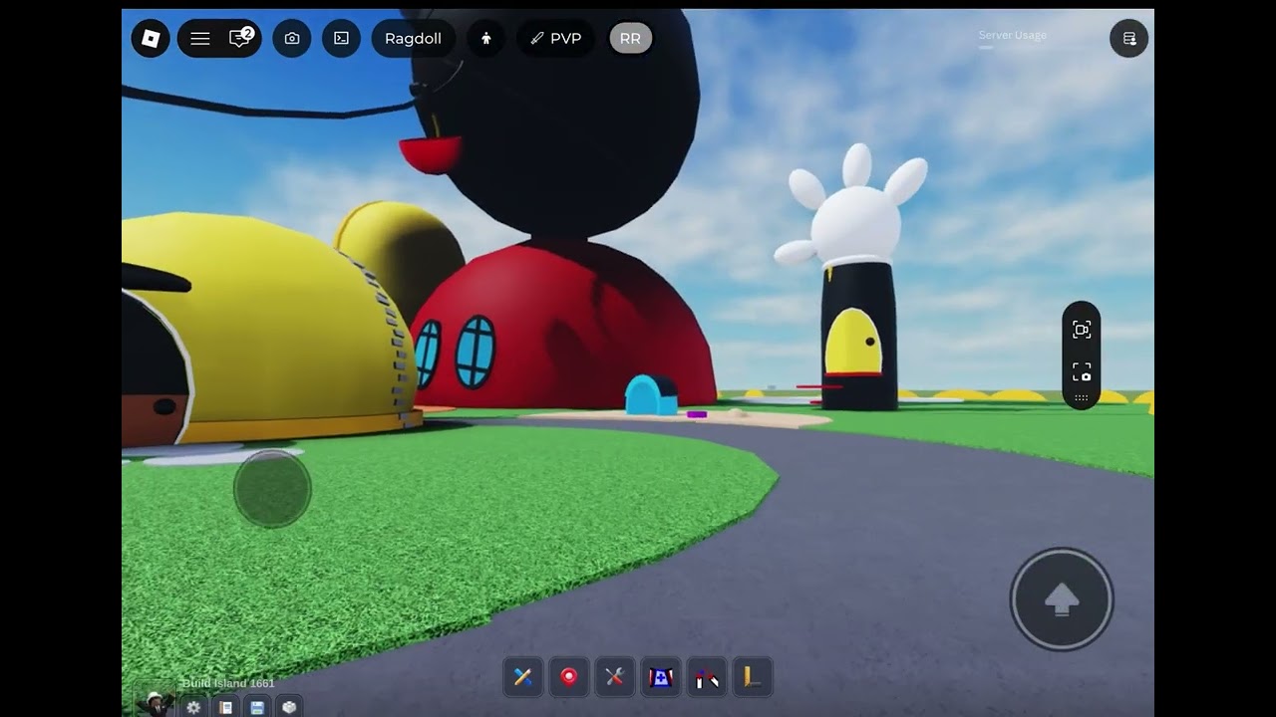Select the red location pin tool
This screenshot has height=717, width=1276.
569,677
